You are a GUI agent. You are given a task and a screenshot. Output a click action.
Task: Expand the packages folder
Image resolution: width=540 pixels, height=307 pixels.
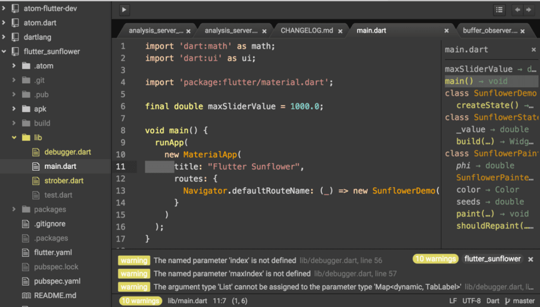click(14, 209)
